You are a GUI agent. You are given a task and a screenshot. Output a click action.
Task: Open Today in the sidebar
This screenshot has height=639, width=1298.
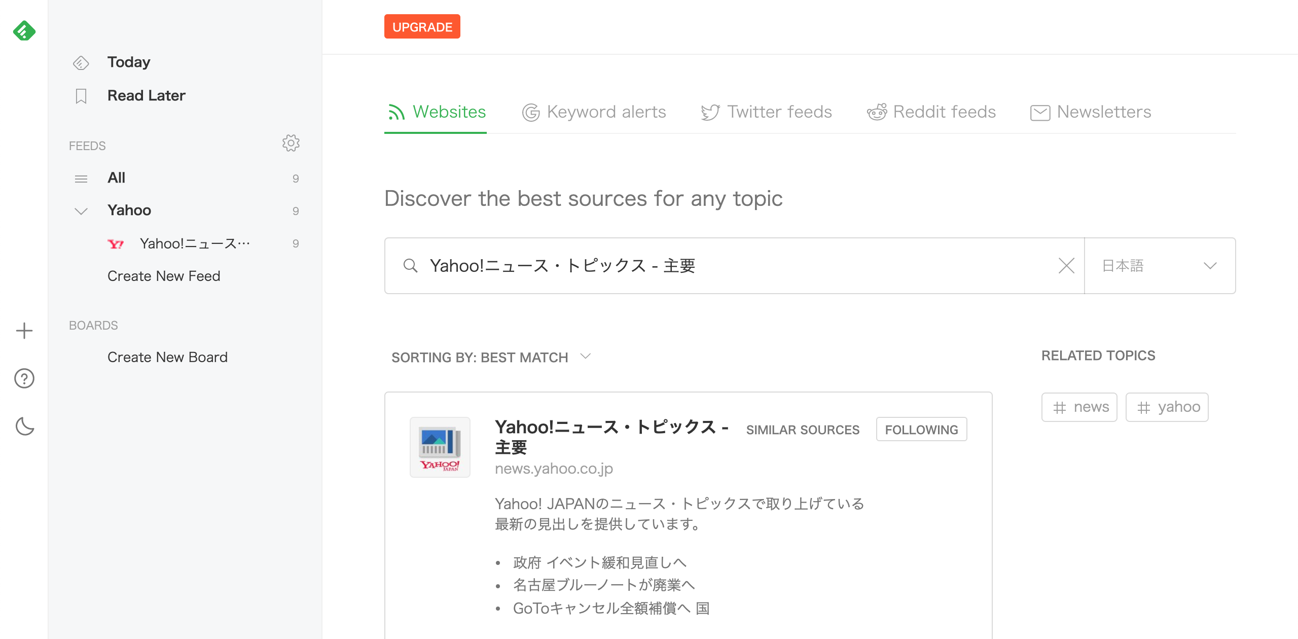(x=129, y=62)
